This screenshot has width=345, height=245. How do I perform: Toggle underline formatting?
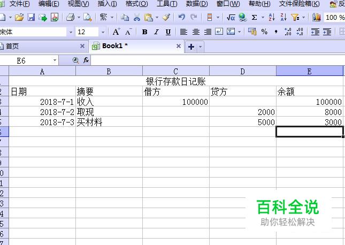coord(168,32)
